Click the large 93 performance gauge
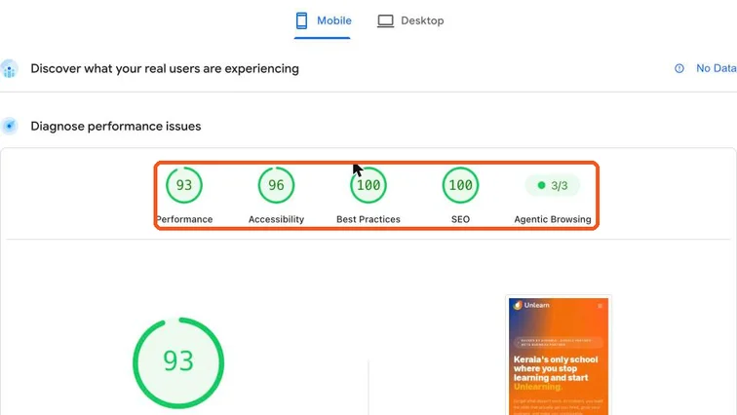This screenshot has height=415, width=737. pos(178,363)
